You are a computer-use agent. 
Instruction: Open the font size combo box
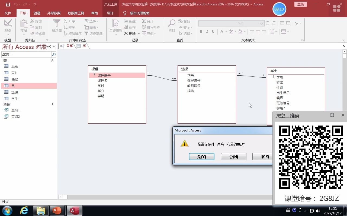point(253,23)
